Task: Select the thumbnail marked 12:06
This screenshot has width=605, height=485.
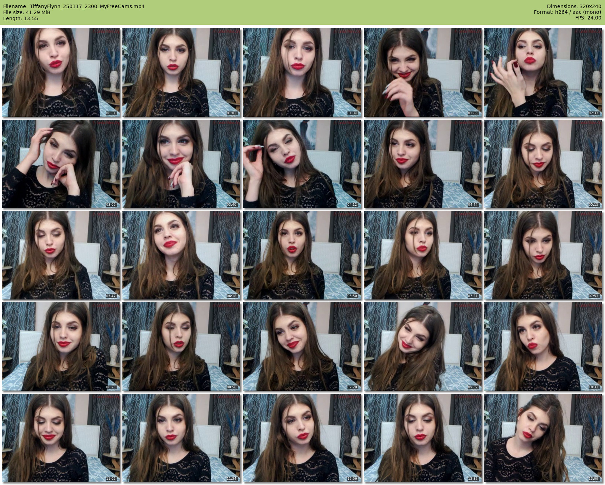Action: point(302,438)
